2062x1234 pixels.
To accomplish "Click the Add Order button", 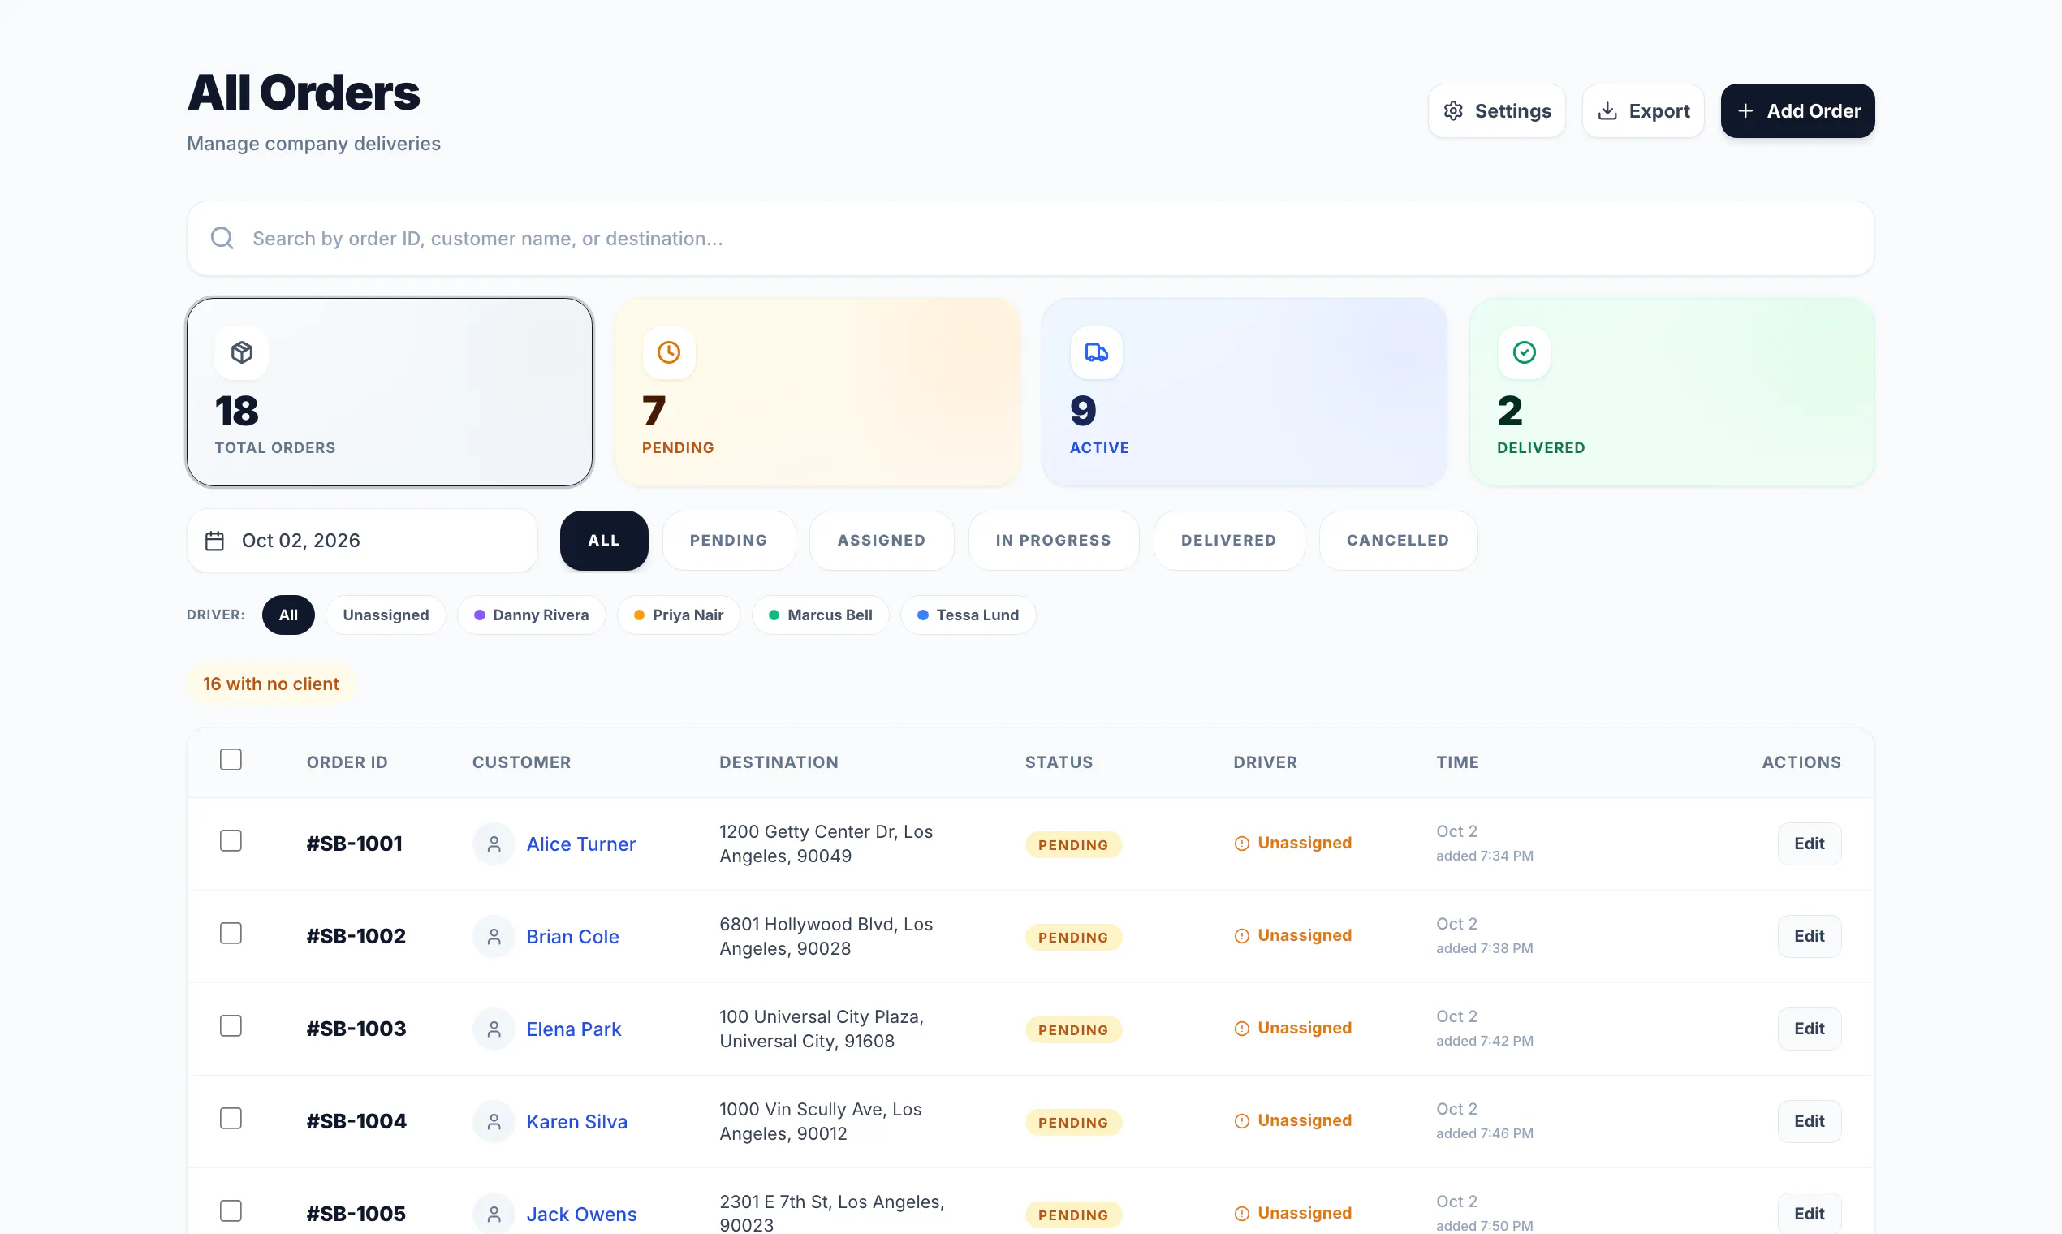I will (x=1797, y=110).
